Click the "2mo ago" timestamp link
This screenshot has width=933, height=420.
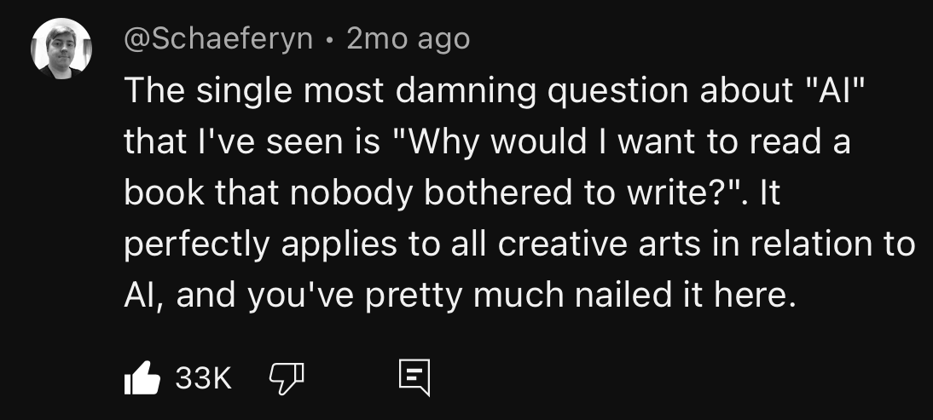[408, 39]
